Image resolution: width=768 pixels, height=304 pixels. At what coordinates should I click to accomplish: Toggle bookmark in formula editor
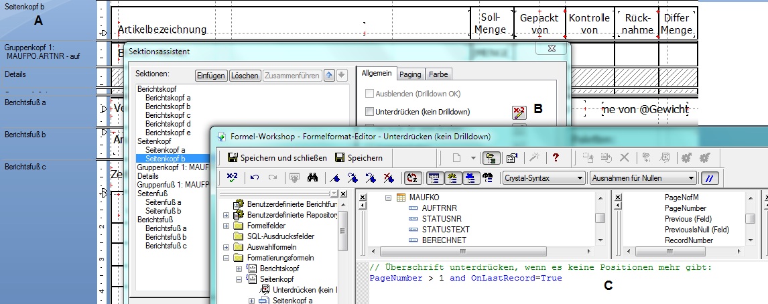pos(336,177)
